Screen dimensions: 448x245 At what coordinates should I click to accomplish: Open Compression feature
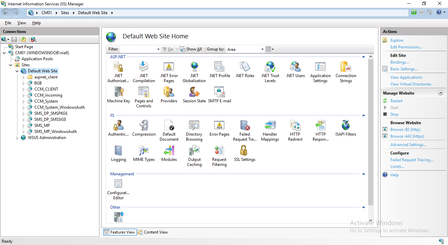tap(144, 128)
